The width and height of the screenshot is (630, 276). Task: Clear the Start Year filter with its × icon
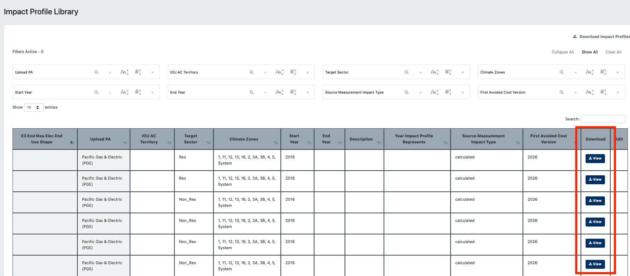[110, 92]
